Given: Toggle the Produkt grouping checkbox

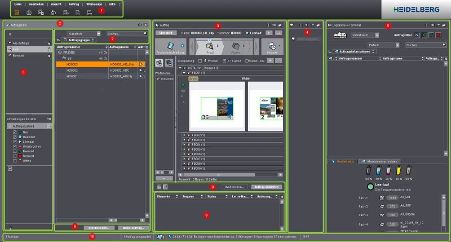Looking at the screenshot, I should click(x=200, y=60).
